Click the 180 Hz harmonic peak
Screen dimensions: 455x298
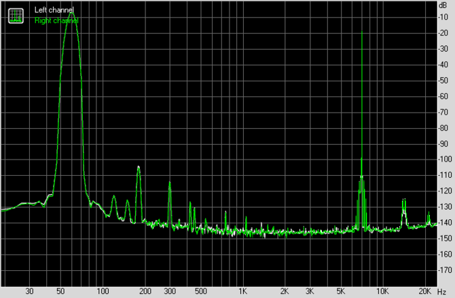coord(139,168)
